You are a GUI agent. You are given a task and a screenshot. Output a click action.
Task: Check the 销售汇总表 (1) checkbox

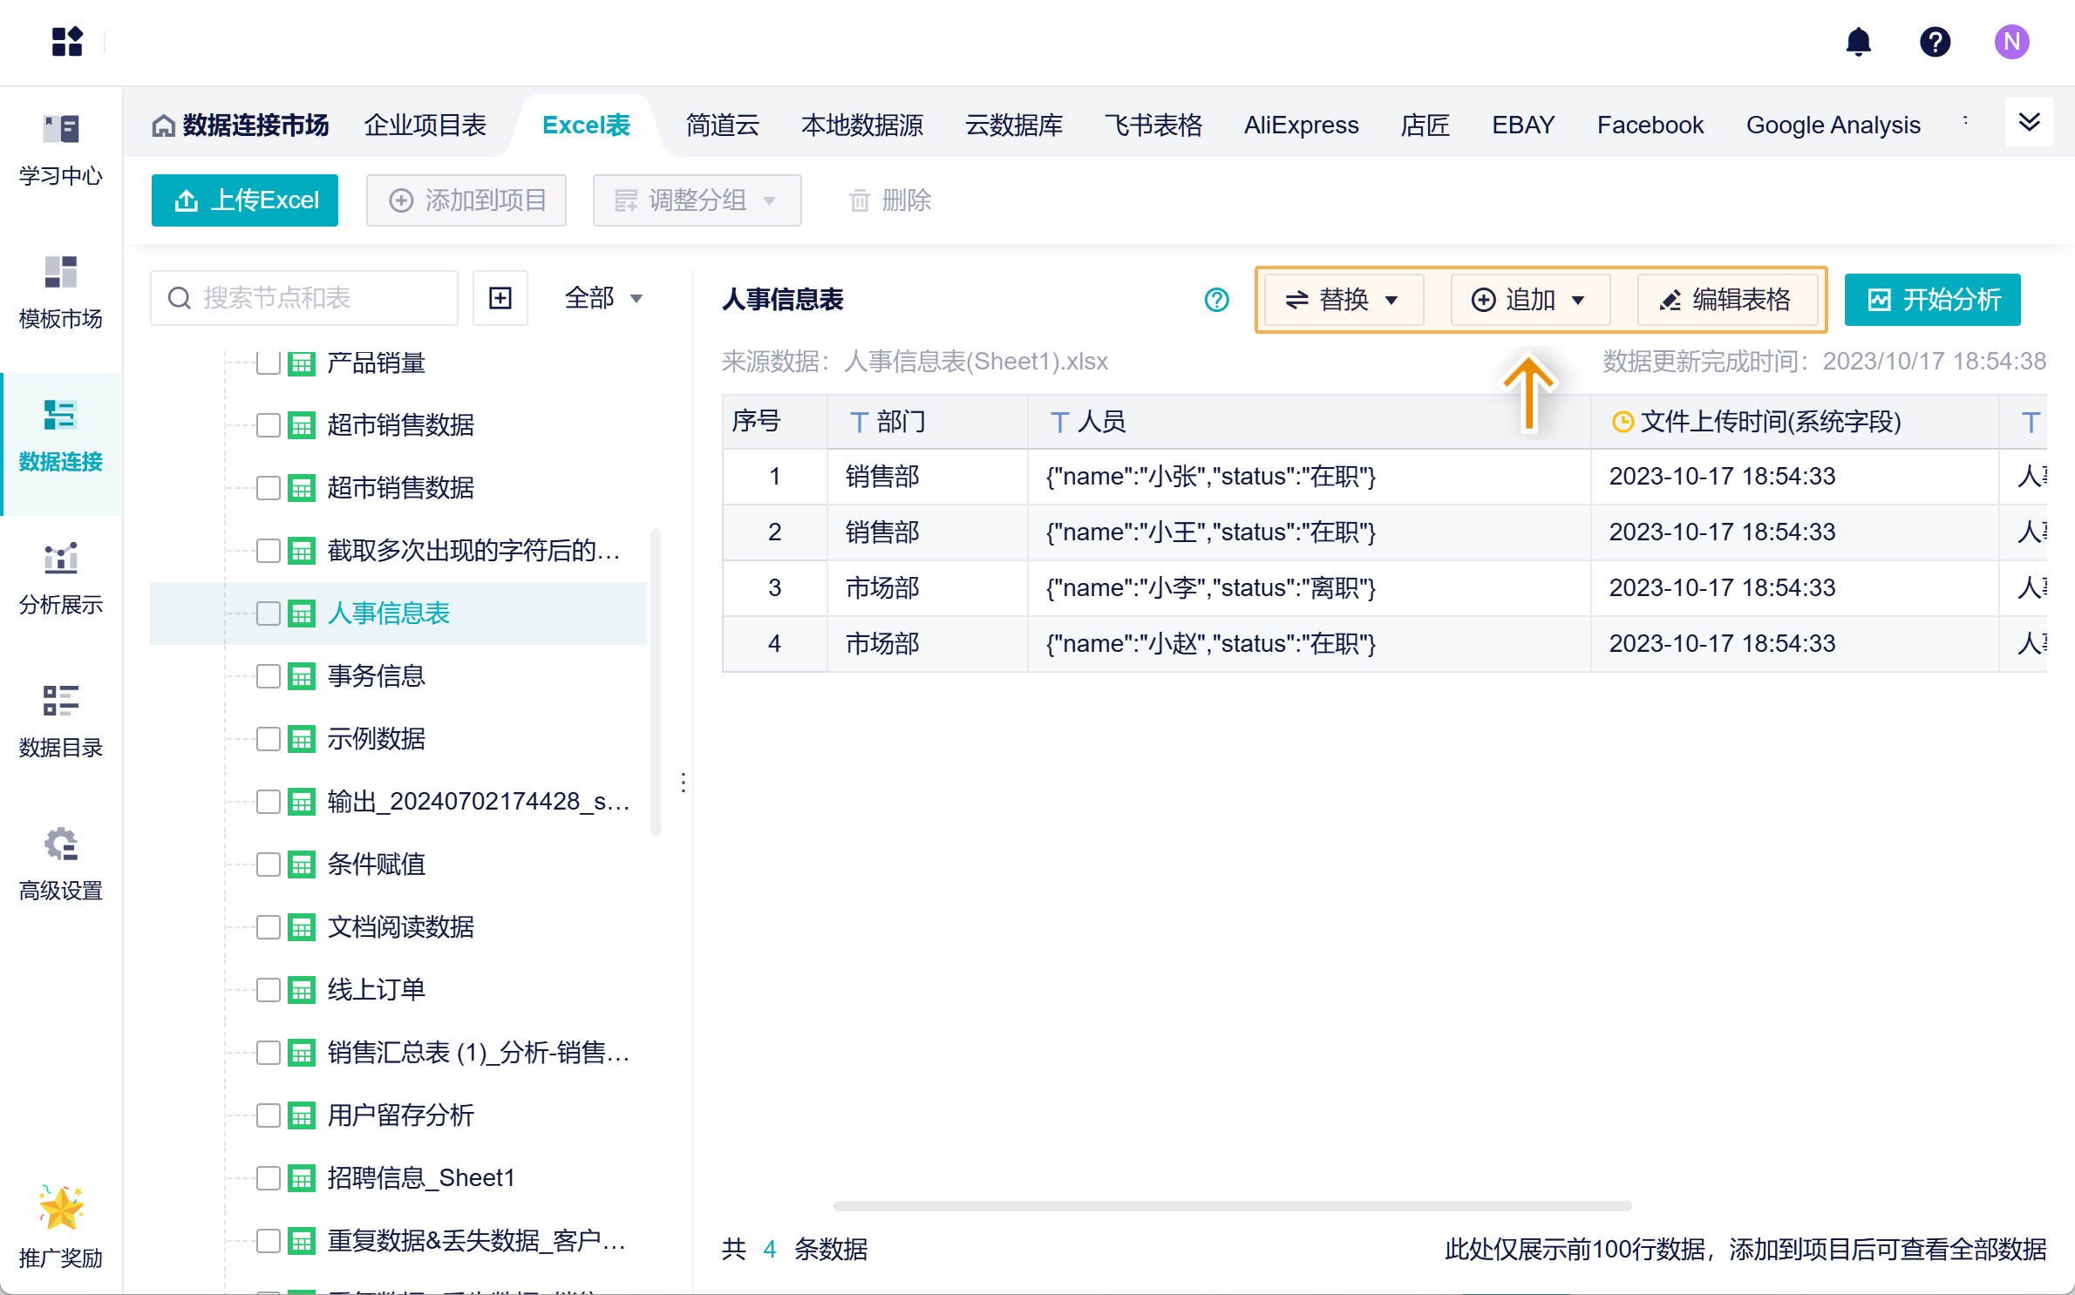point(269,1053)
